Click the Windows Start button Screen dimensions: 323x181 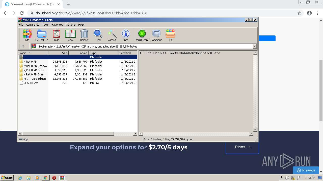tap(7, 178)
